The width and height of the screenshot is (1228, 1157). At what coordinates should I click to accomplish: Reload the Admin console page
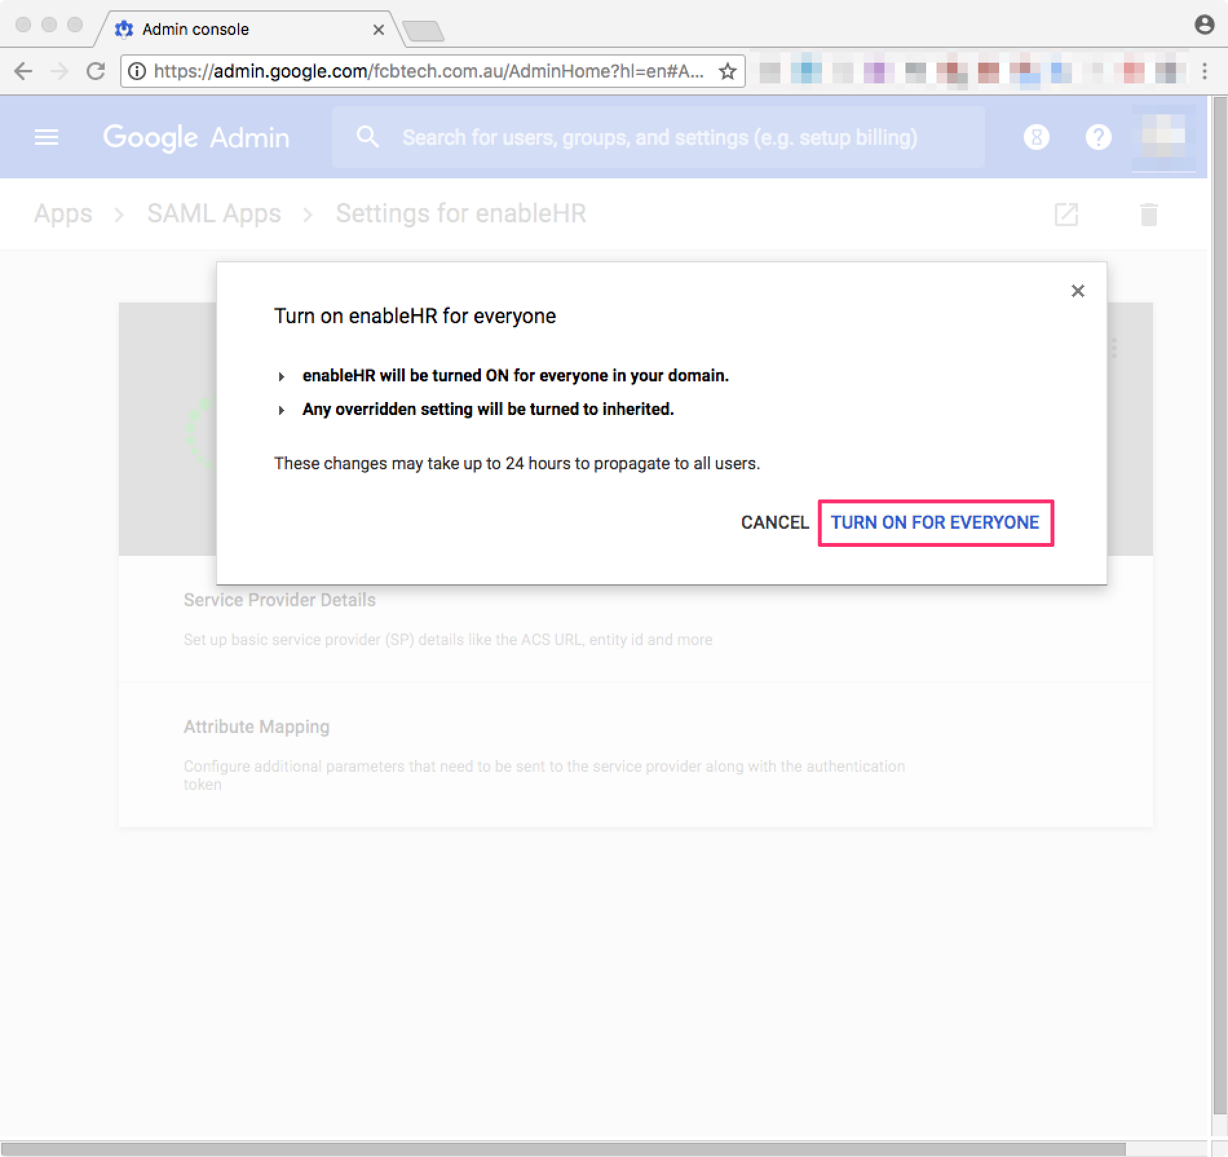[96, 71]
